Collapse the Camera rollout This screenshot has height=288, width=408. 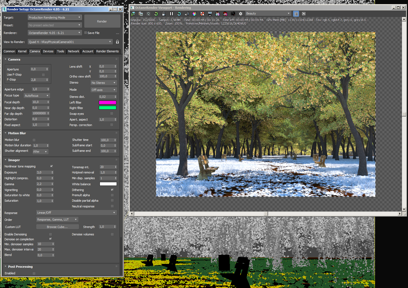point(5,59)
